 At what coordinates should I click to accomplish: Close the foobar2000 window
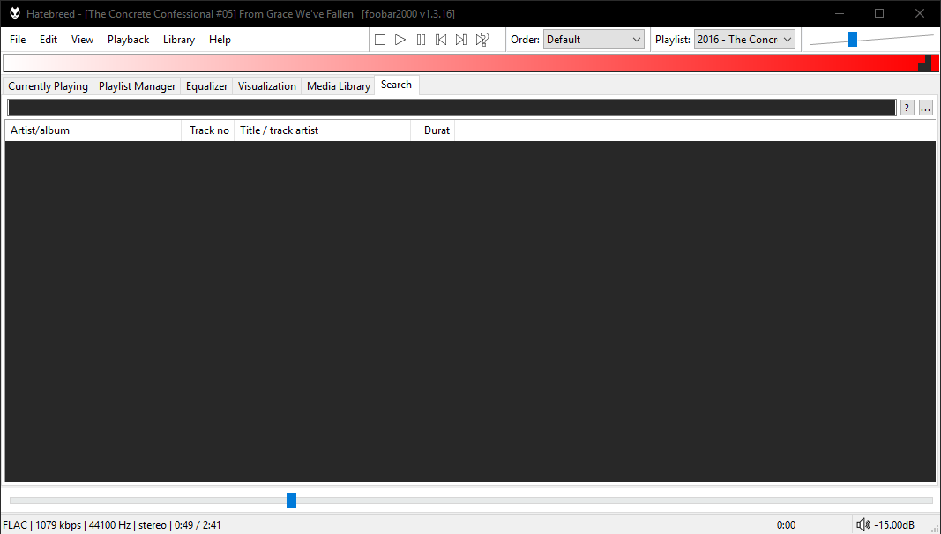[x=920, y=13]
